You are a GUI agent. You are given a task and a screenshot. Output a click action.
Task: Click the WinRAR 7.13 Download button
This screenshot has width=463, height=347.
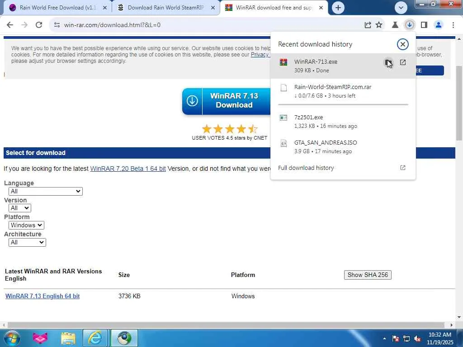226,101
